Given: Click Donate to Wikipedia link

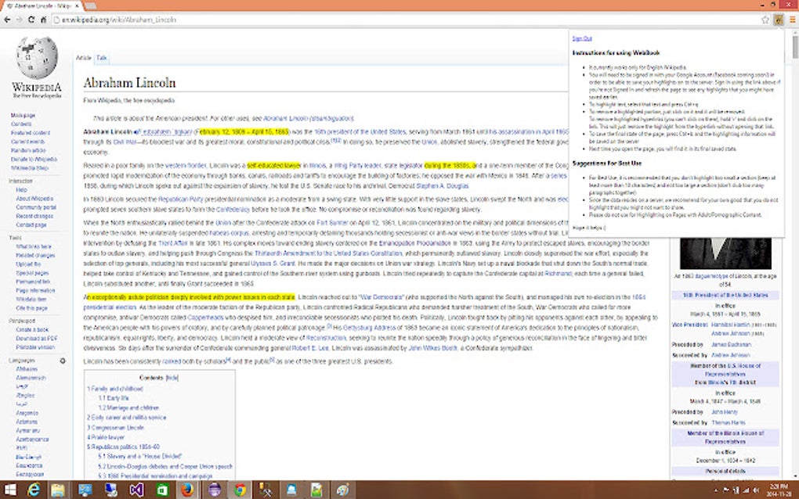Looking at the screenshot, I should click(34, 160).
